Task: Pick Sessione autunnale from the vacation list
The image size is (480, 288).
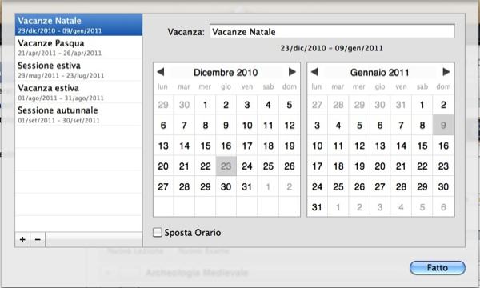Action: pos(78,114)
